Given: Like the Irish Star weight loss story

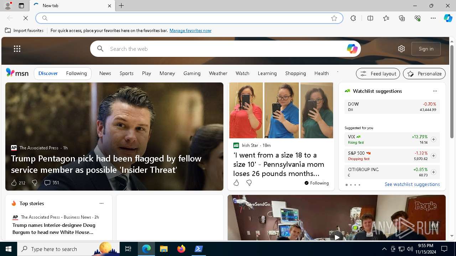Looking at the screenshot, I should [x=236, y=183].
